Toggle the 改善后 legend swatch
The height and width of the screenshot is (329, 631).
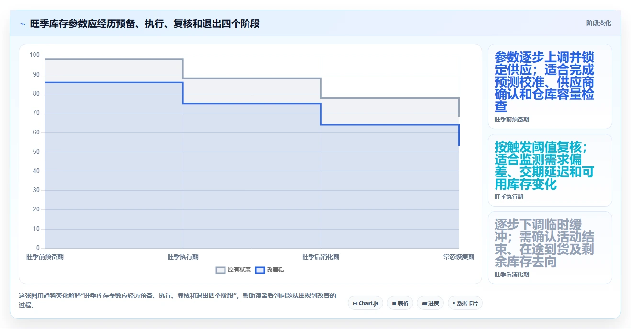tap(260, 270)
